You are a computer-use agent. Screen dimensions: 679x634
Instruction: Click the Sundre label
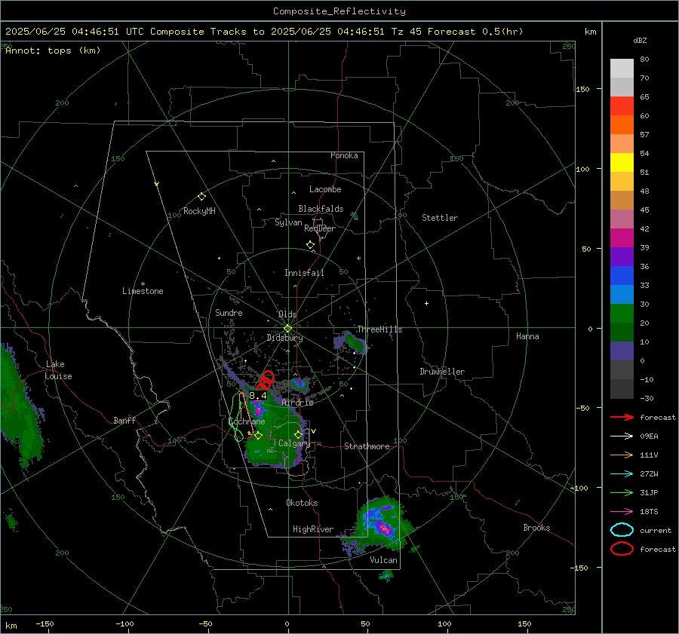[229, 312]
